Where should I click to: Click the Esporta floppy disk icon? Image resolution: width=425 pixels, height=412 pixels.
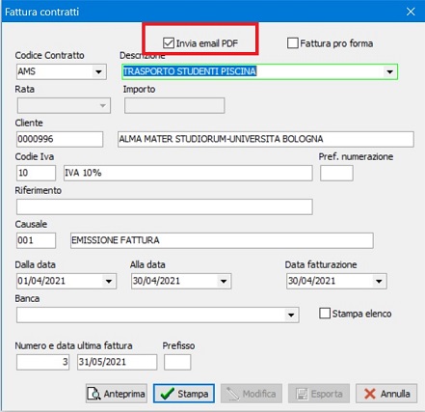tap(302, 394)
